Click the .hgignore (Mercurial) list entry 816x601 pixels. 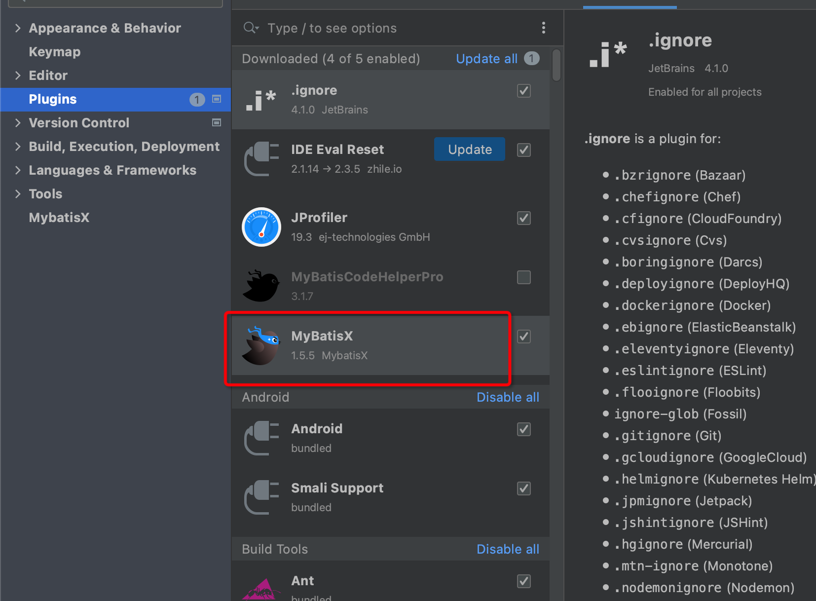click(x=683, y=544)
